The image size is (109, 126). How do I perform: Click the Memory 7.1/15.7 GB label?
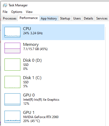click(35, 49)
